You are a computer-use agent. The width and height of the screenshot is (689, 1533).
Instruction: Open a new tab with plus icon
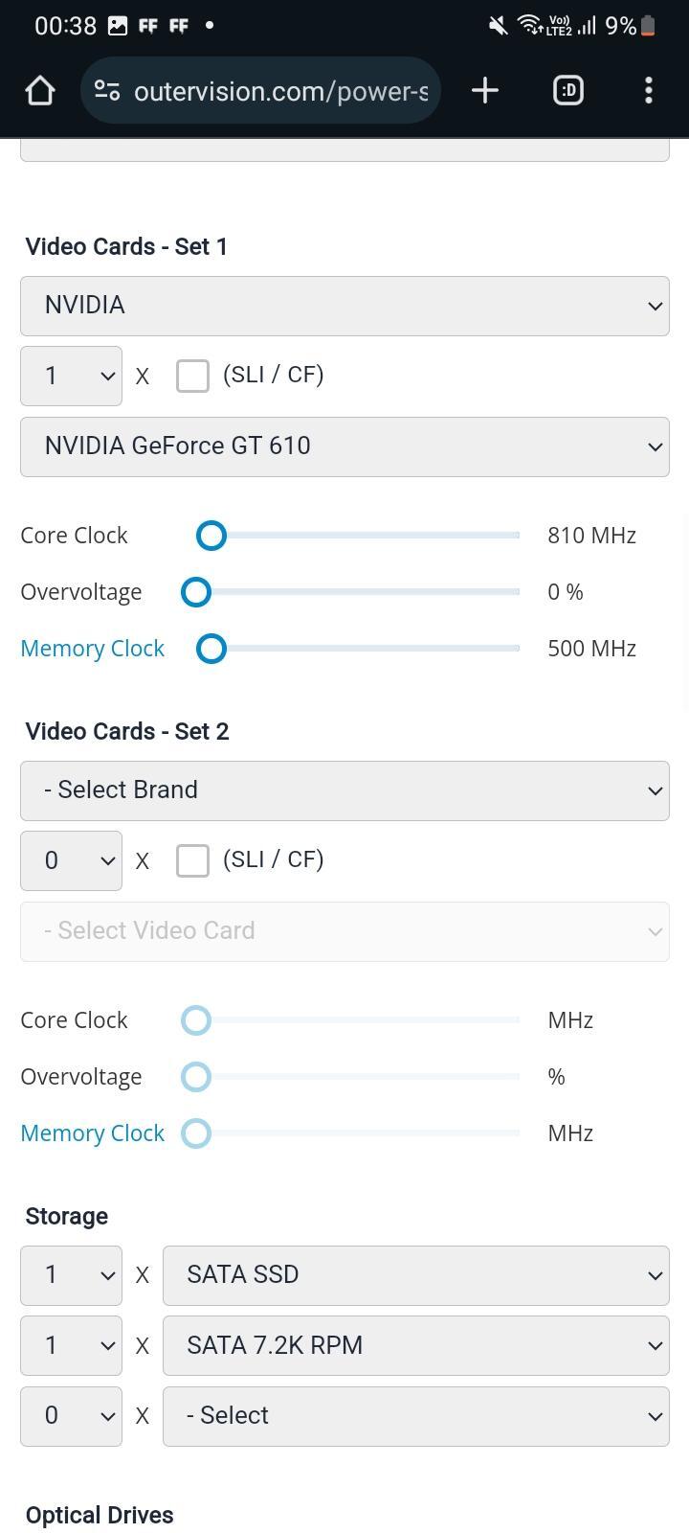485,91
